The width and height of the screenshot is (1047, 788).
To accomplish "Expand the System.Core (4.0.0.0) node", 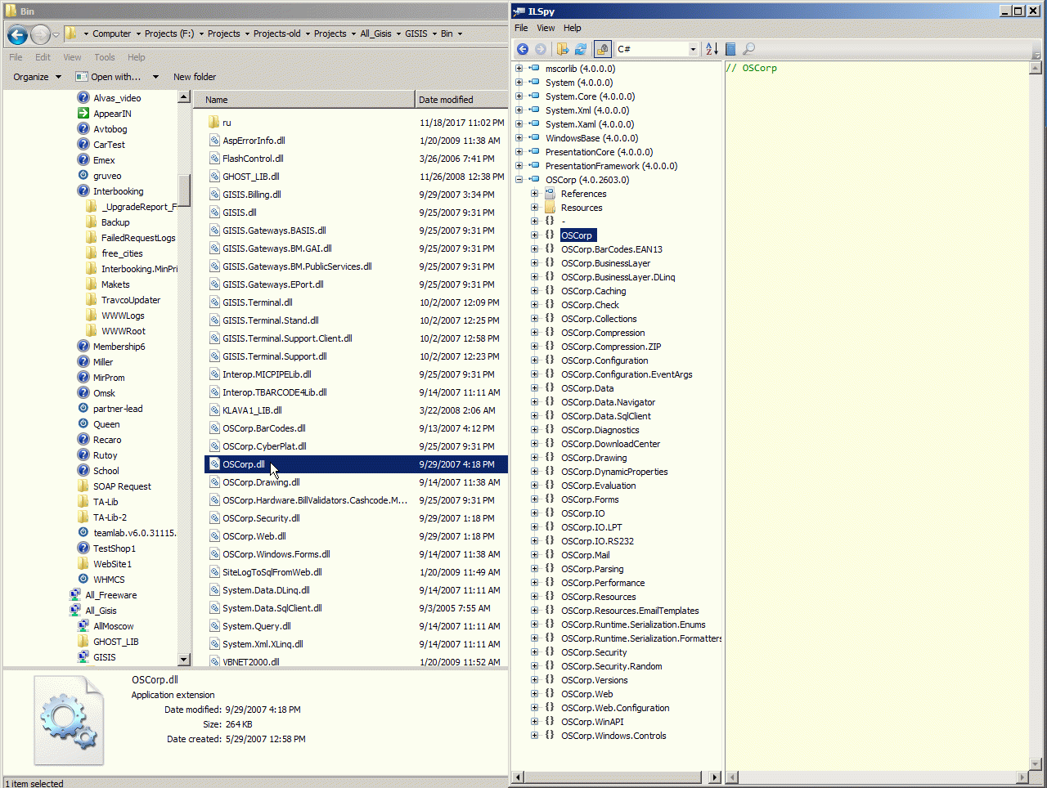I will (x=519, y=96).
